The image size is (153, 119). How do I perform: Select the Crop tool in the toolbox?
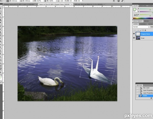(1, 20)
